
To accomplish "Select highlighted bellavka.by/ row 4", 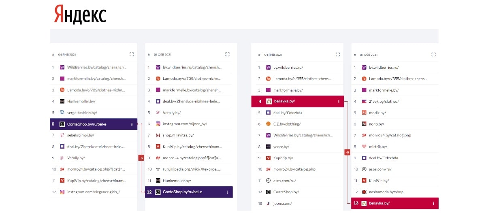I will tap(298, 102).
